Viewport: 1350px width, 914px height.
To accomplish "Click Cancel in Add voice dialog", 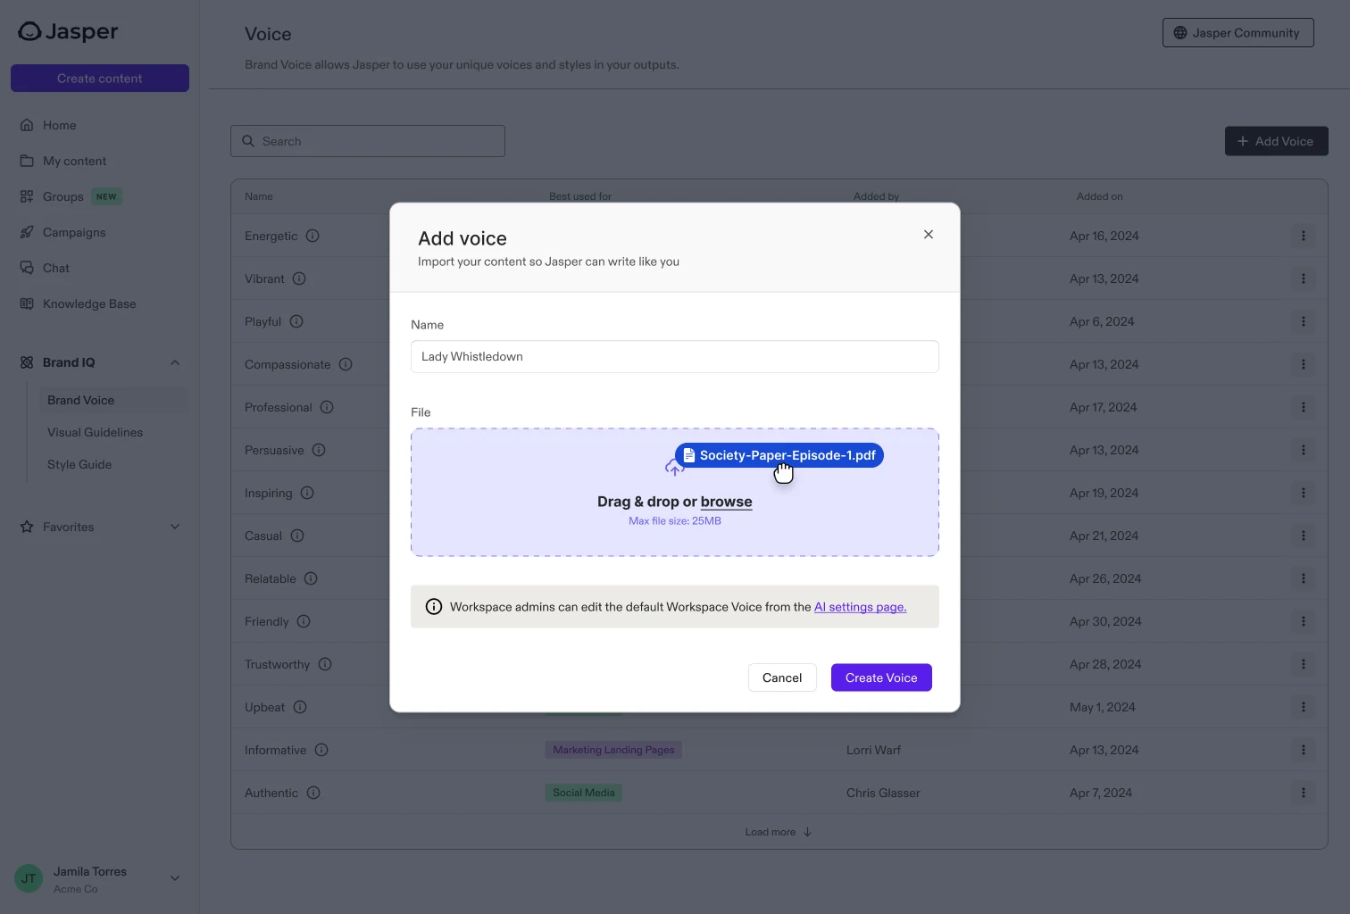I will coord(782,677).
